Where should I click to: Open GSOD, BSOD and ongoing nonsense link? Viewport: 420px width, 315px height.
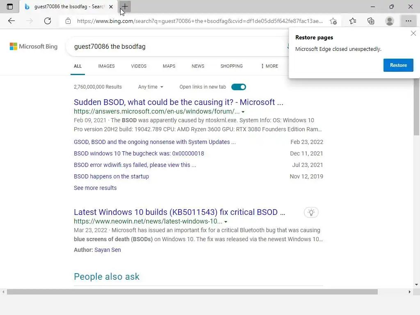(155, 142)
